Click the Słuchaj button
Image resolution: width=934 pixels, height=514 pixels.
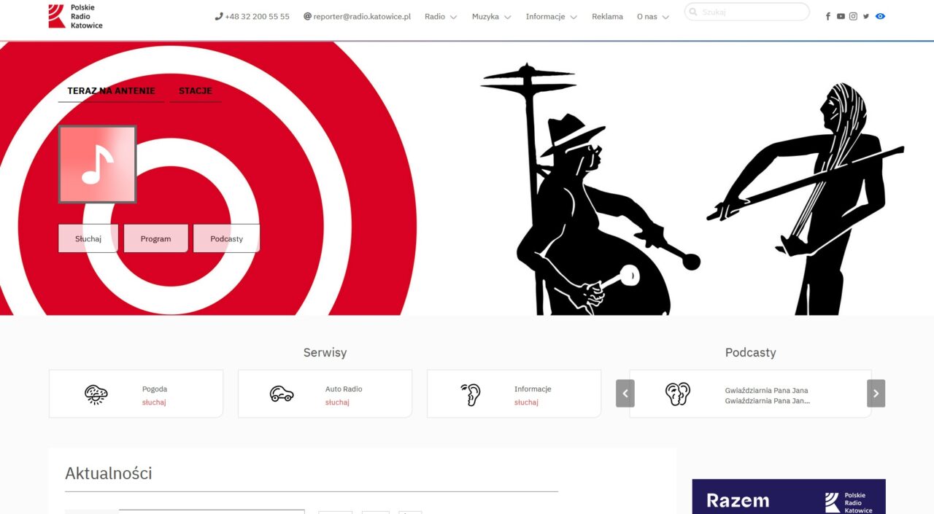[x=88, y=238]
